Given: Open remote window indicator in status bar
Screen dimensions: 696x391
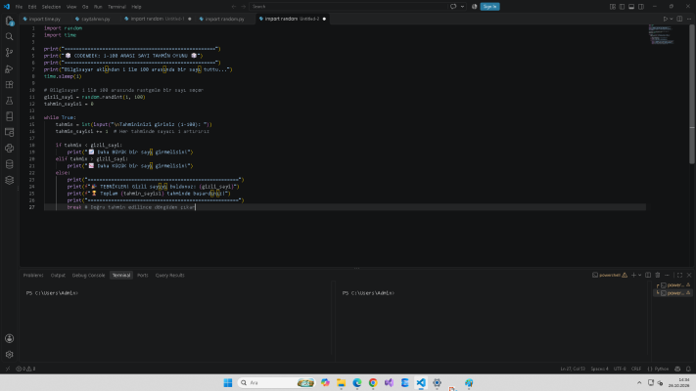Looking at the screenshot, I should (x=8, y=369).
